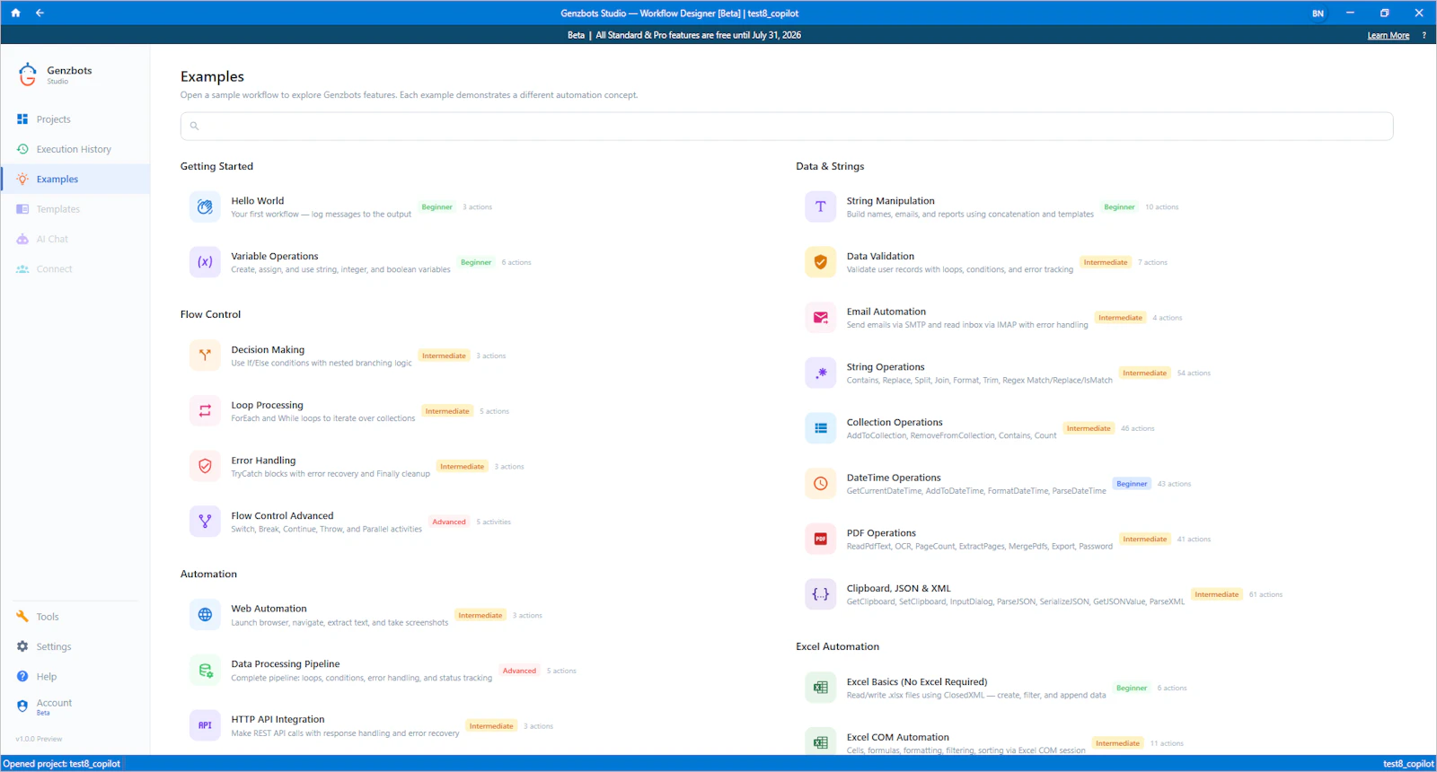Open the Data Validation shield icon
Screen dimensions: 1437x772
coord(820,262)
